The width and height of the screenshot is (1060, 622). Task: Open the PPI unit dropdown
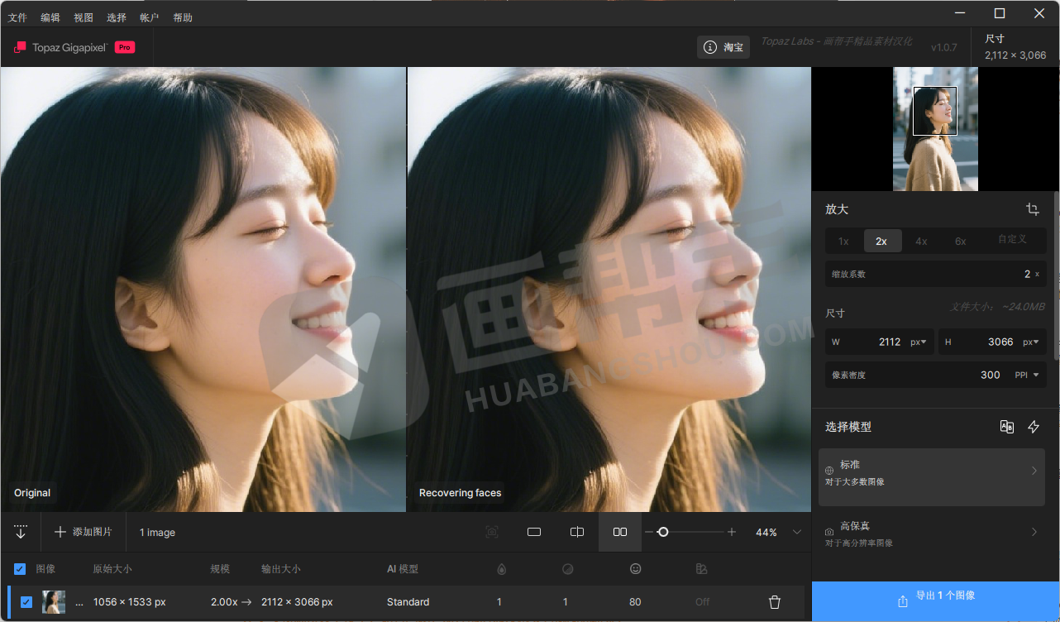(1027, 375)
